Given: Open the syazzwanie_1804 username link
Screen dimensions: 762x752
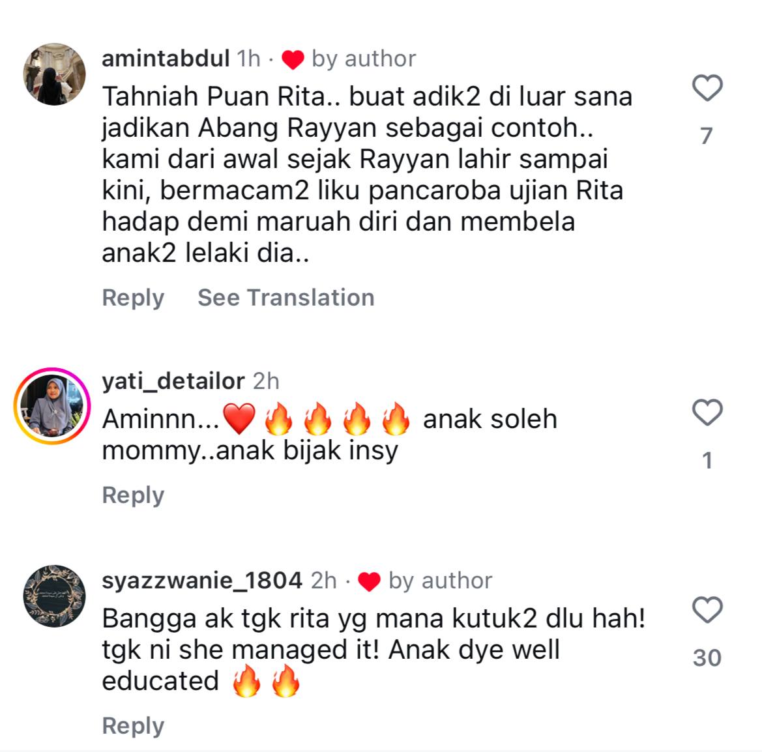Looking at the screenshot, I should (202, 581).
